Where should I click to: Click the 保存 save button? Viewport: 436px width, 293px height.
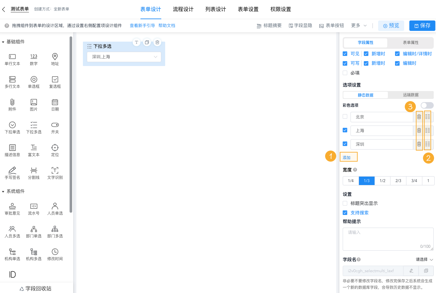point(422,25)
